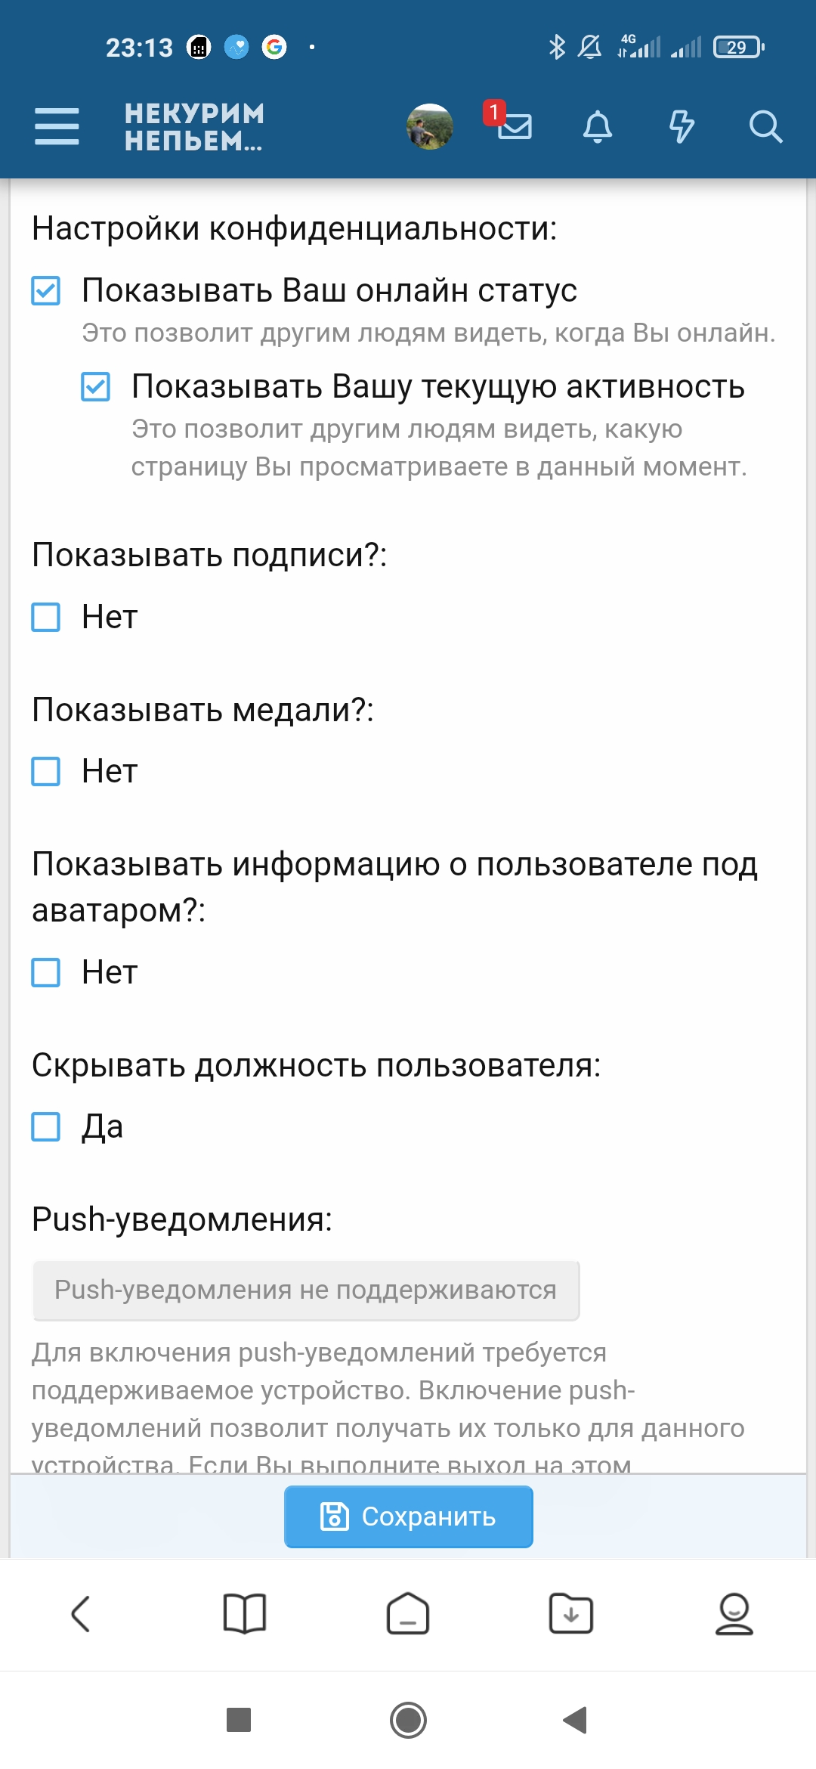Tap the Push-уведомления не поддерживаются field
This screenshot has height=1769, width=816.
[x=304, y=1290]
